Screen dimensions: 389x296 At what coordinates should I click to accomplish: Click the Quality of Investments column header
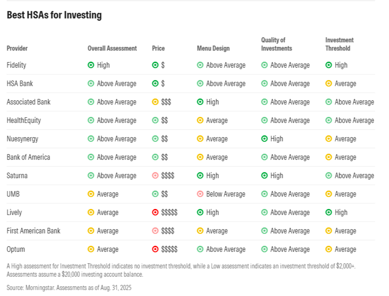(x=276, y=44)
